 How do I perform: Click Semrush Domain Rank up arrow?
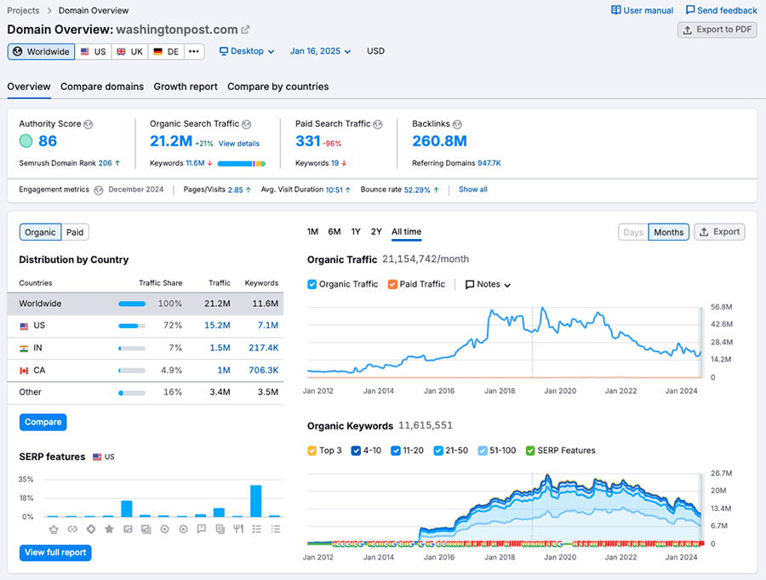pos(117,163)
